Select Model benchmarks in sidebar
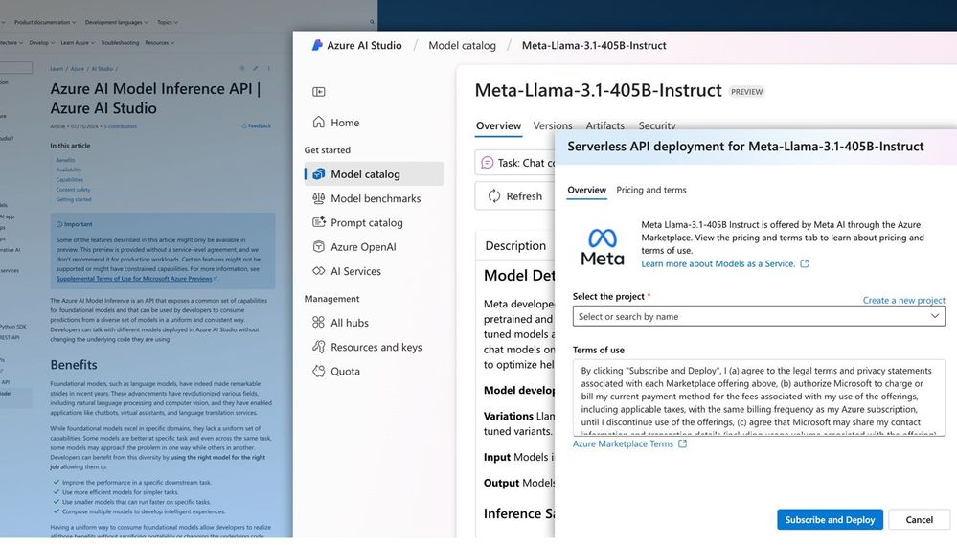957x545 pixels. (375, 198)
